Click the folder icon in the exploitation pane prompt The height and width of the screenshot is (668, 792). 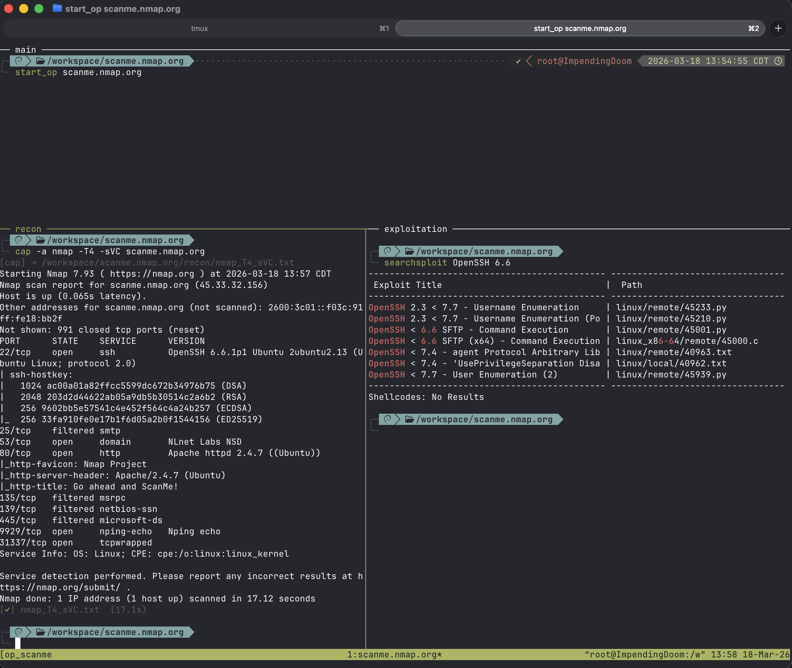(x=410, y=251)
